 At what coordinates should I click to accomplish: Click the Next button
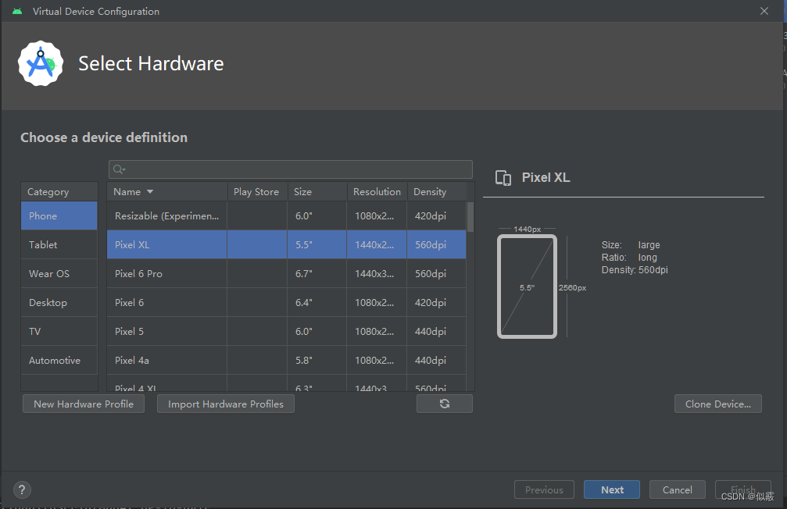click(x=612, y=489)
